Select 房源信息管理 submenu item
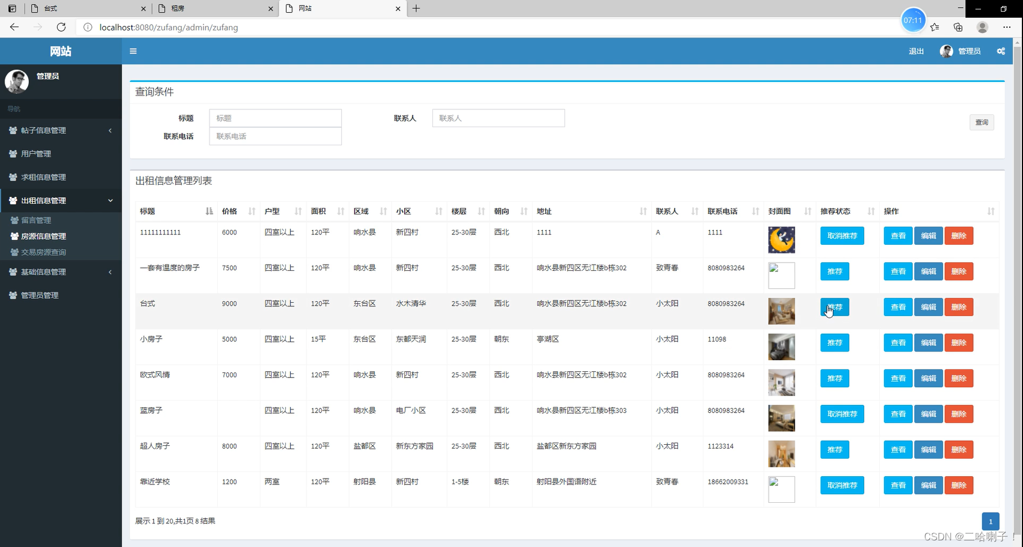The width and height of the screenshot is (1023, 547). tap(61, 236)
